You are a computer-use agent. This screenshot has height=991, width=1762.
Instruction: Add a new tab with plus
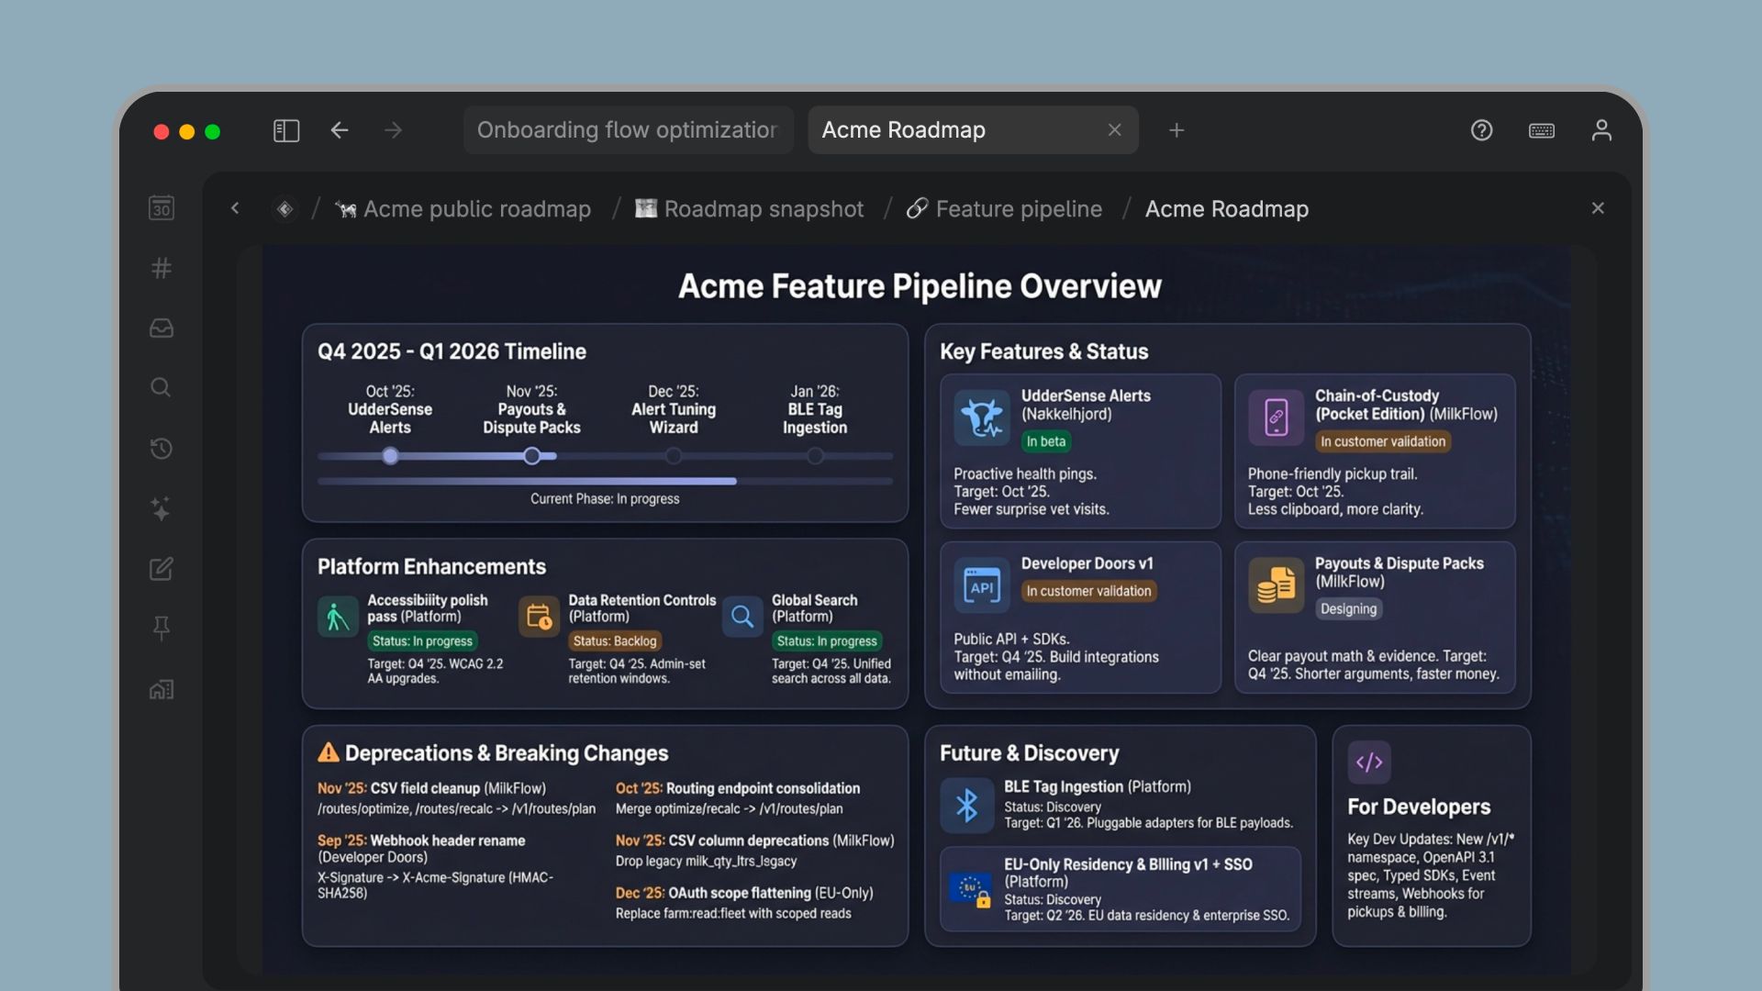pos(1177,130)
